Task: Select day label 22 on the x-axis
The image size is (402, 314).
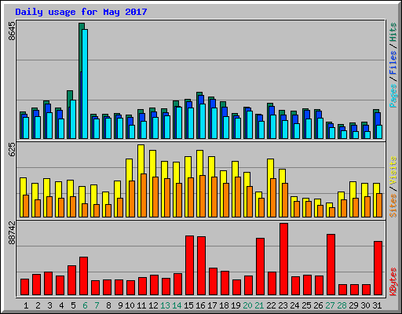Action: coord(271,305)
